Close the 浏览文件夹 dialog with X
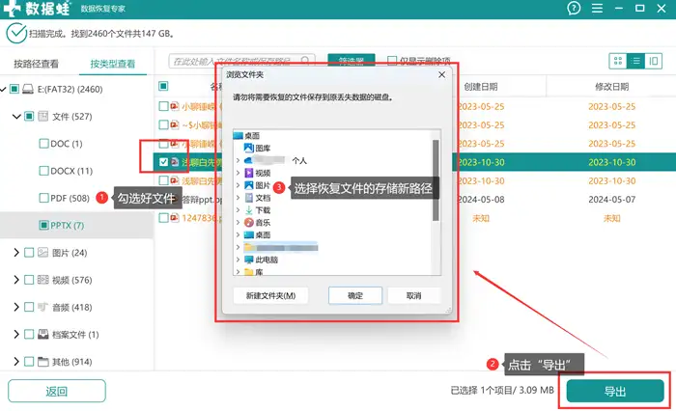Image resolution: width=676 pixels, height=411 pixels. click(442, 74)
